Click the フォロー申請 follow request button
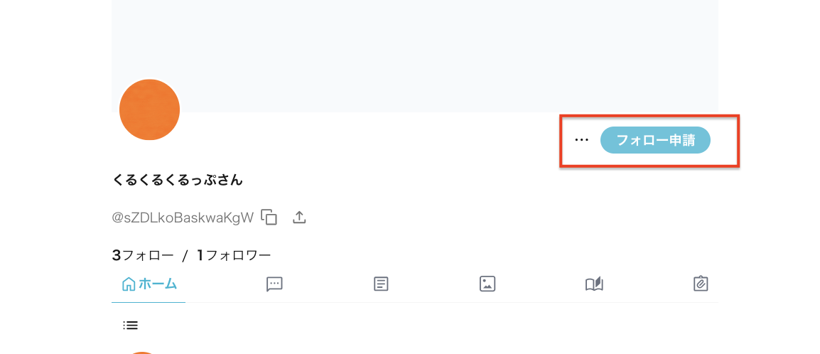The image size is (820, 354). tap(655, 140)
